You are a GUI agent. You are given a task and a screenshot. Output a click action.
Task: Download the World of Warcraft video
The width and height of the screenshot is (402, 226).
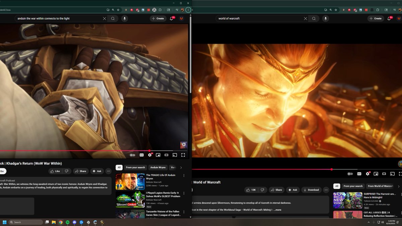311,190
